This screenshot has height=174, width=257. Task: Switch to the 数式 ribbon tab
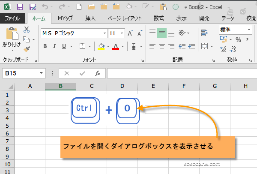coord(158,18)
